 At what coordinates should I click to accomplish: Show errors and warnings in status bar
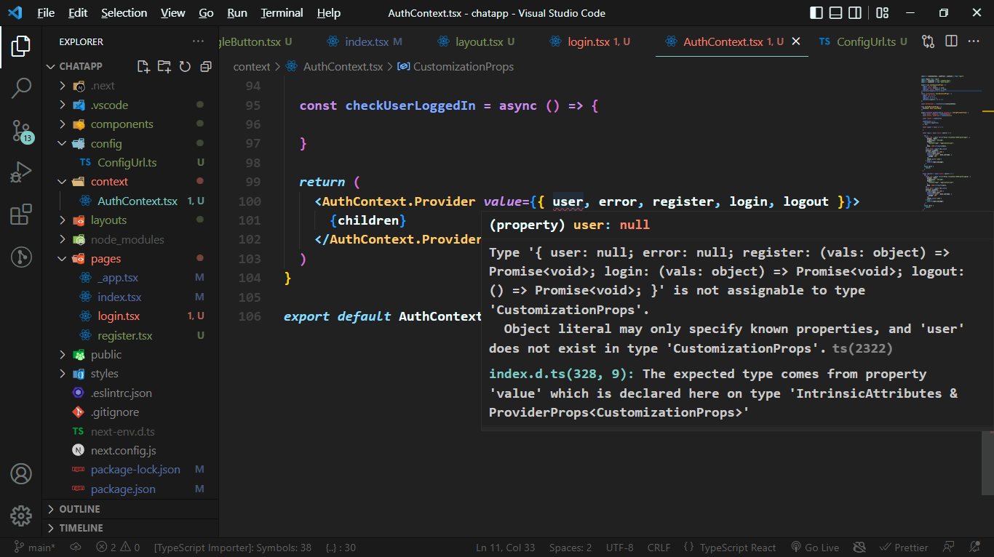(x=119, y=548)
